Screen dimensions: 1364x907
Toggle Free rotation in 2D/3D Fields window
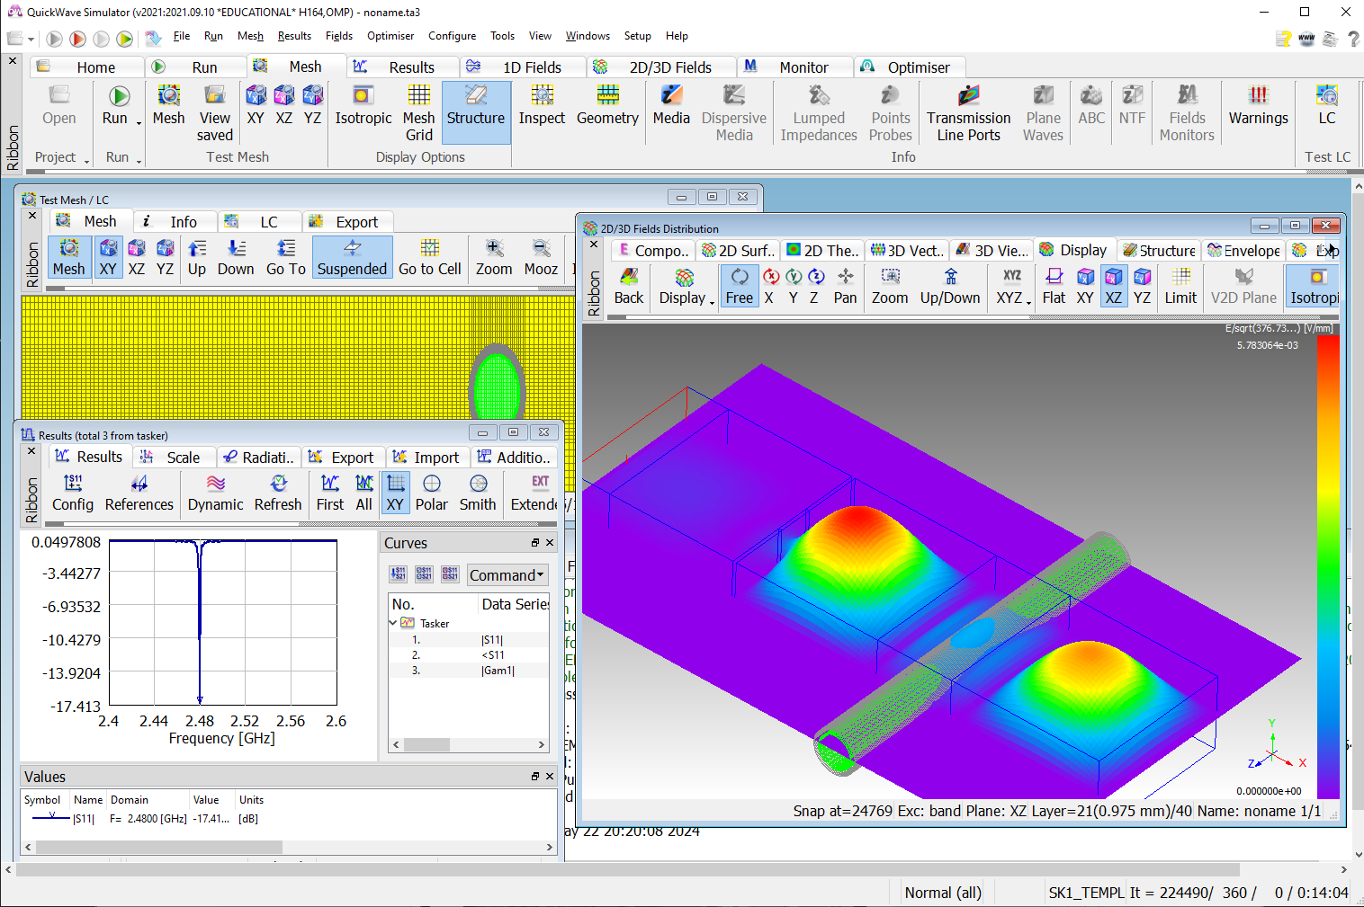pos(740,286)
